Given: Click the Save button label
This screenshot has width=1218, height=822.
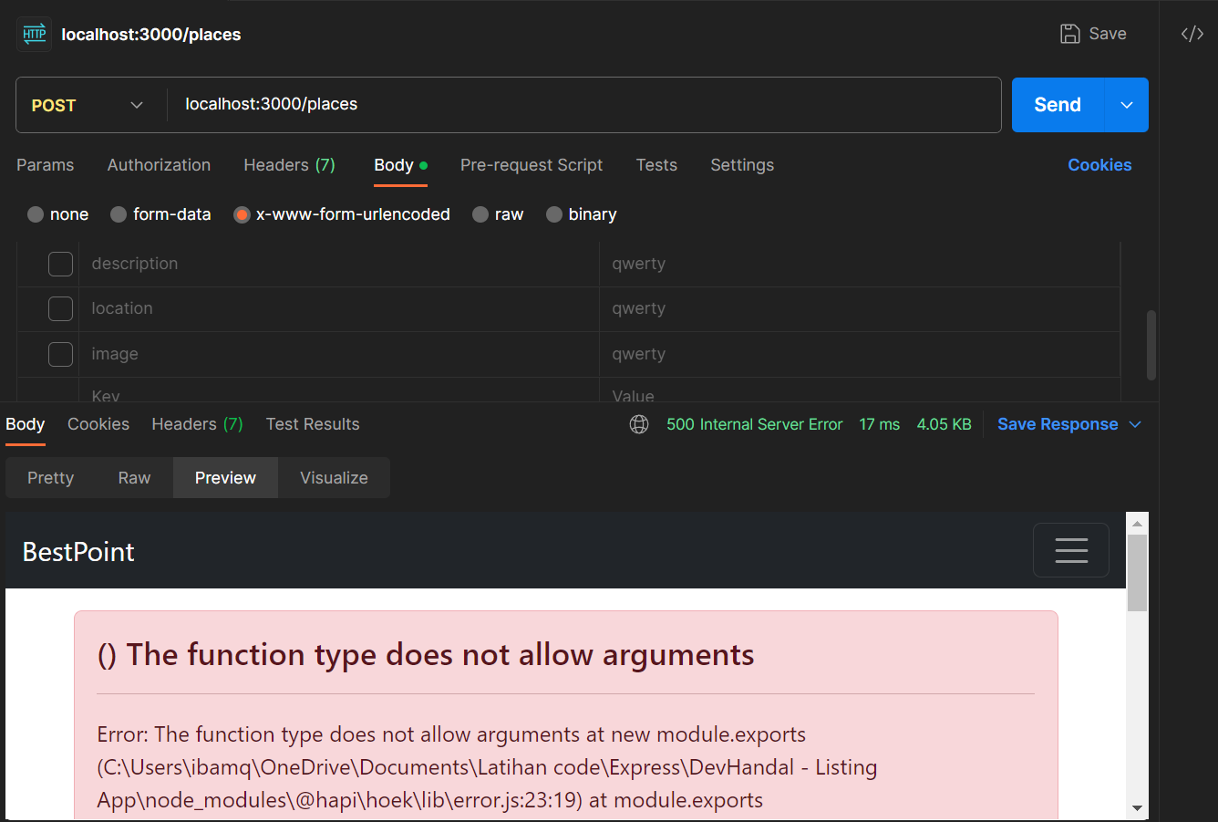Looking at the screenshot, I should pyautogui.click(x=1108, y=34).
